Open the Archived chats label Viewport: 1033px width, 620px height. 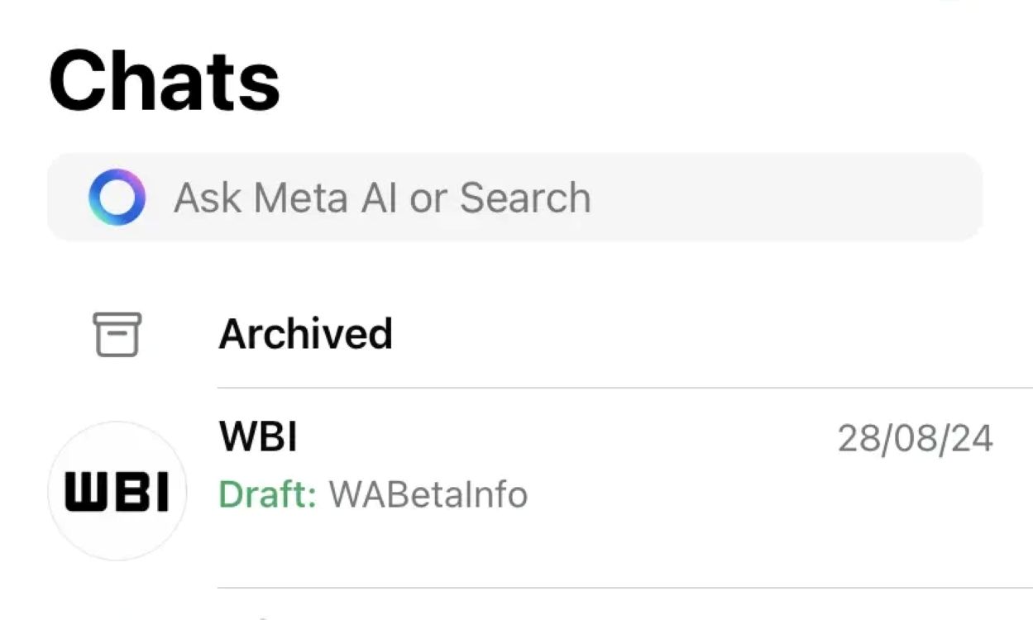pyautogui.click(x=305, y=334)
